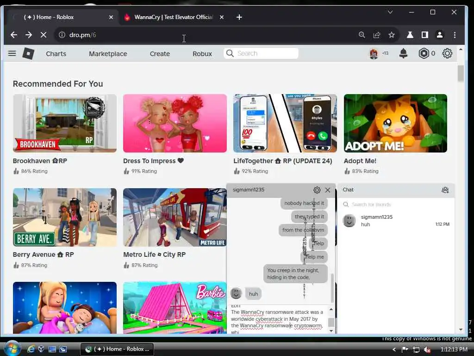Switch to the WannaCry Test Elevator tab
Image resolution: width=474 pixels, height=356 pixels.
174,17
